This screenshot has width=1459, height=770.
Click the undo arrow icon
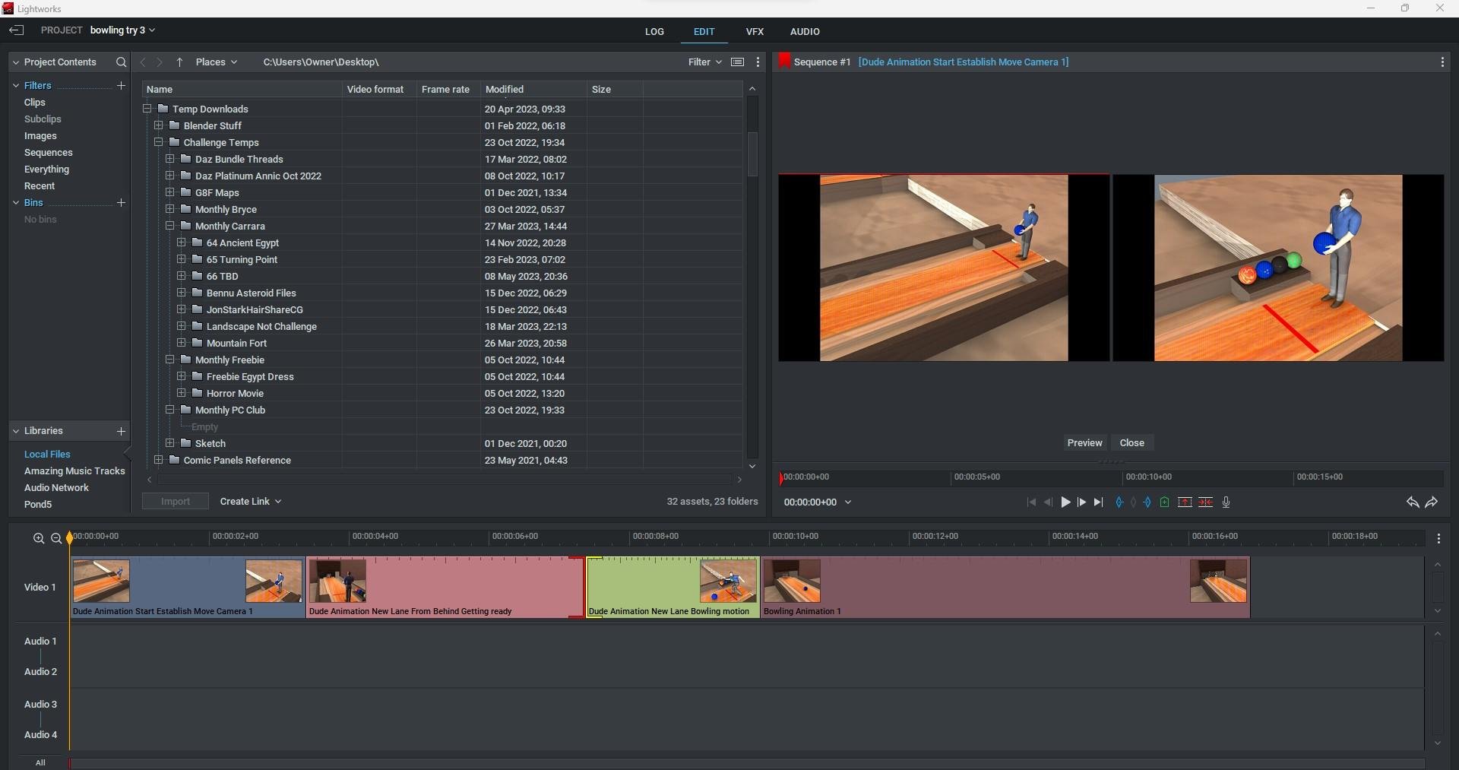click(1412, 502)
